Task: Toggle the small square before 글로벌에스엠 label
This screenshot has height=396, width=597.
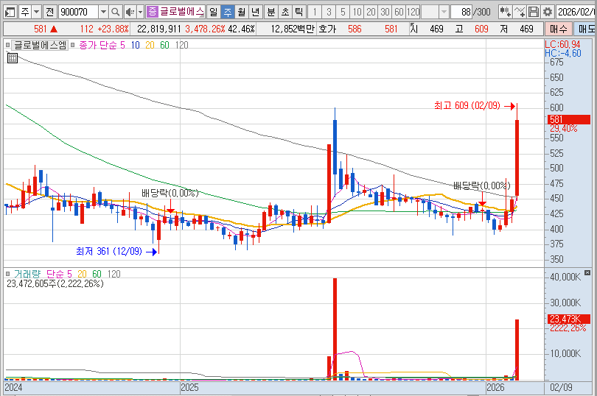Action: click(x=7, y=45)
